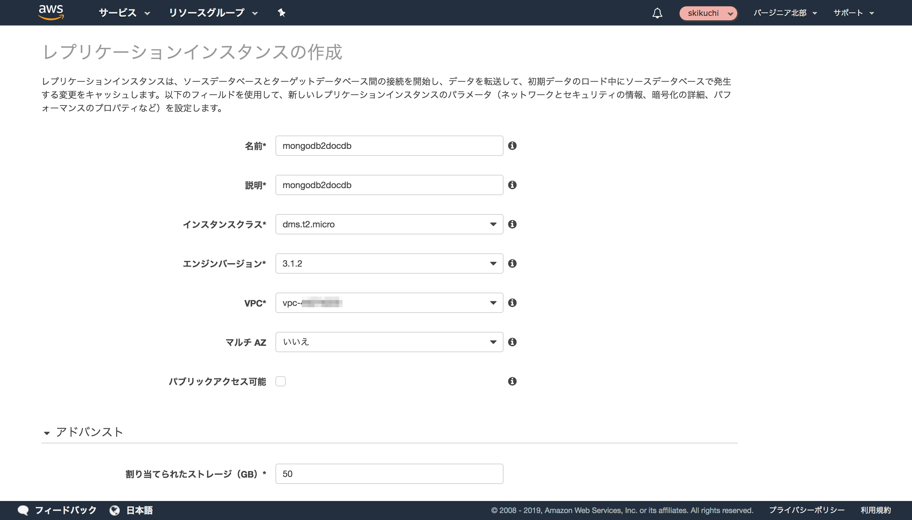Click the pin shortcut icon in navbar

[282, 12]
